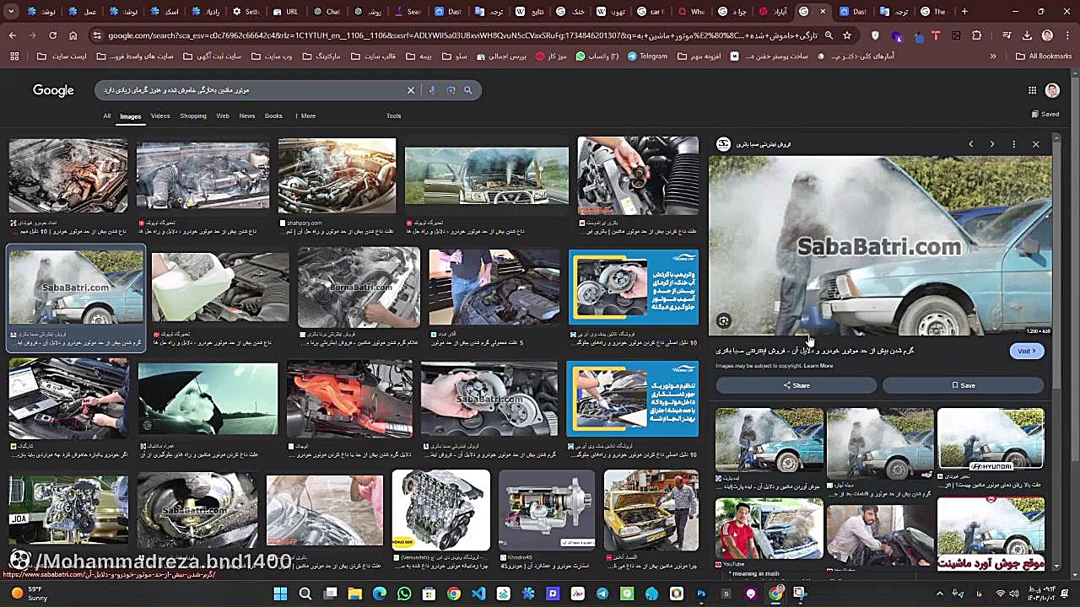Switch to the Books results tab
This screenshot has height=607, width=1080.
click(273, 115)
